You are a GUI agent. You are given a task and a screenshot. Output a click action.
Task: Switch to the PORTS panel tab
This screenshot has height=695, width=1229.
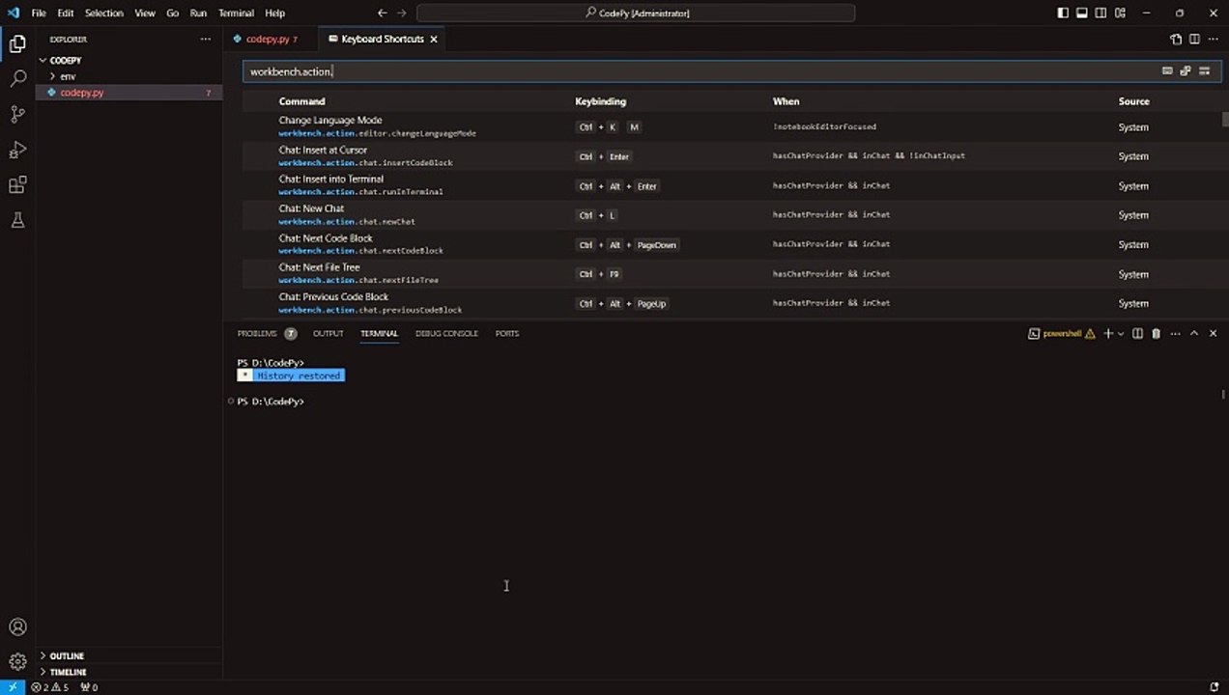507,333
